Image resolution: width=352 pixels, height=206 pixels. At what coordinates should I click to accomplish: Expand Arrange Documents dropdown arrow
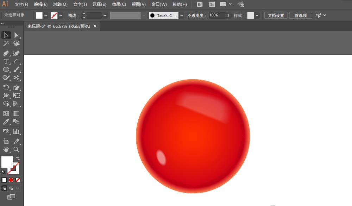click(230, 4)
